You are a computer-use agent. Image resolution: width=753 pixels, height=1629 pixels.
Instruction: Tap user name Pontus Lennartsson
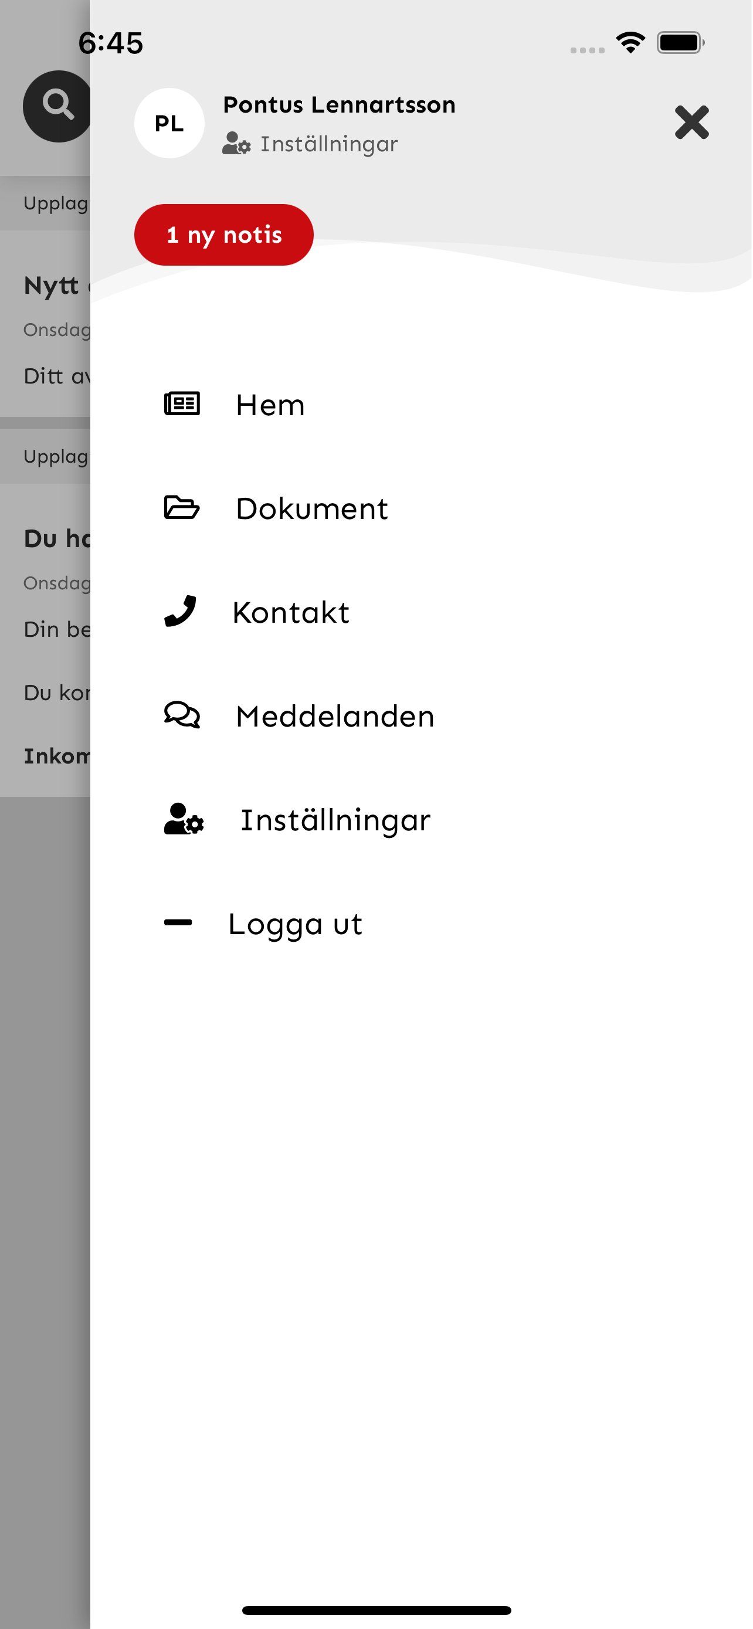coord(339,105)
